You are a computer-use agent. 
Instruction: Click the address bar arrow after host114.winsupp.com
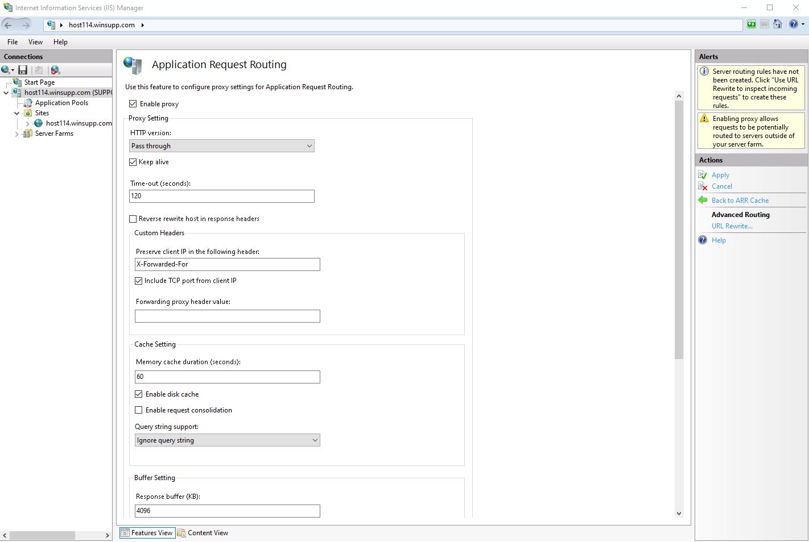[x=142, y=25]
